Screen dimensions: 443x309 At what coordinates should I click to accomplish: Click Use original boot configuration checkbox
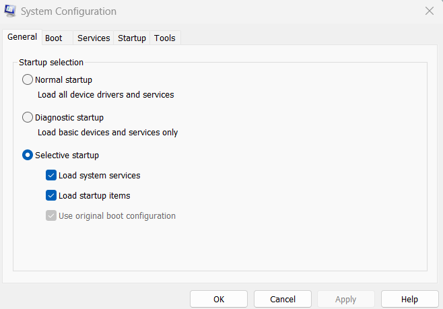click(51, 216)
